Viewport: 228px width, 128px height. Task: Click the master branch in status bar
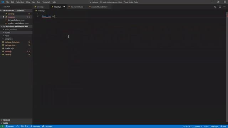coord(10,127)
